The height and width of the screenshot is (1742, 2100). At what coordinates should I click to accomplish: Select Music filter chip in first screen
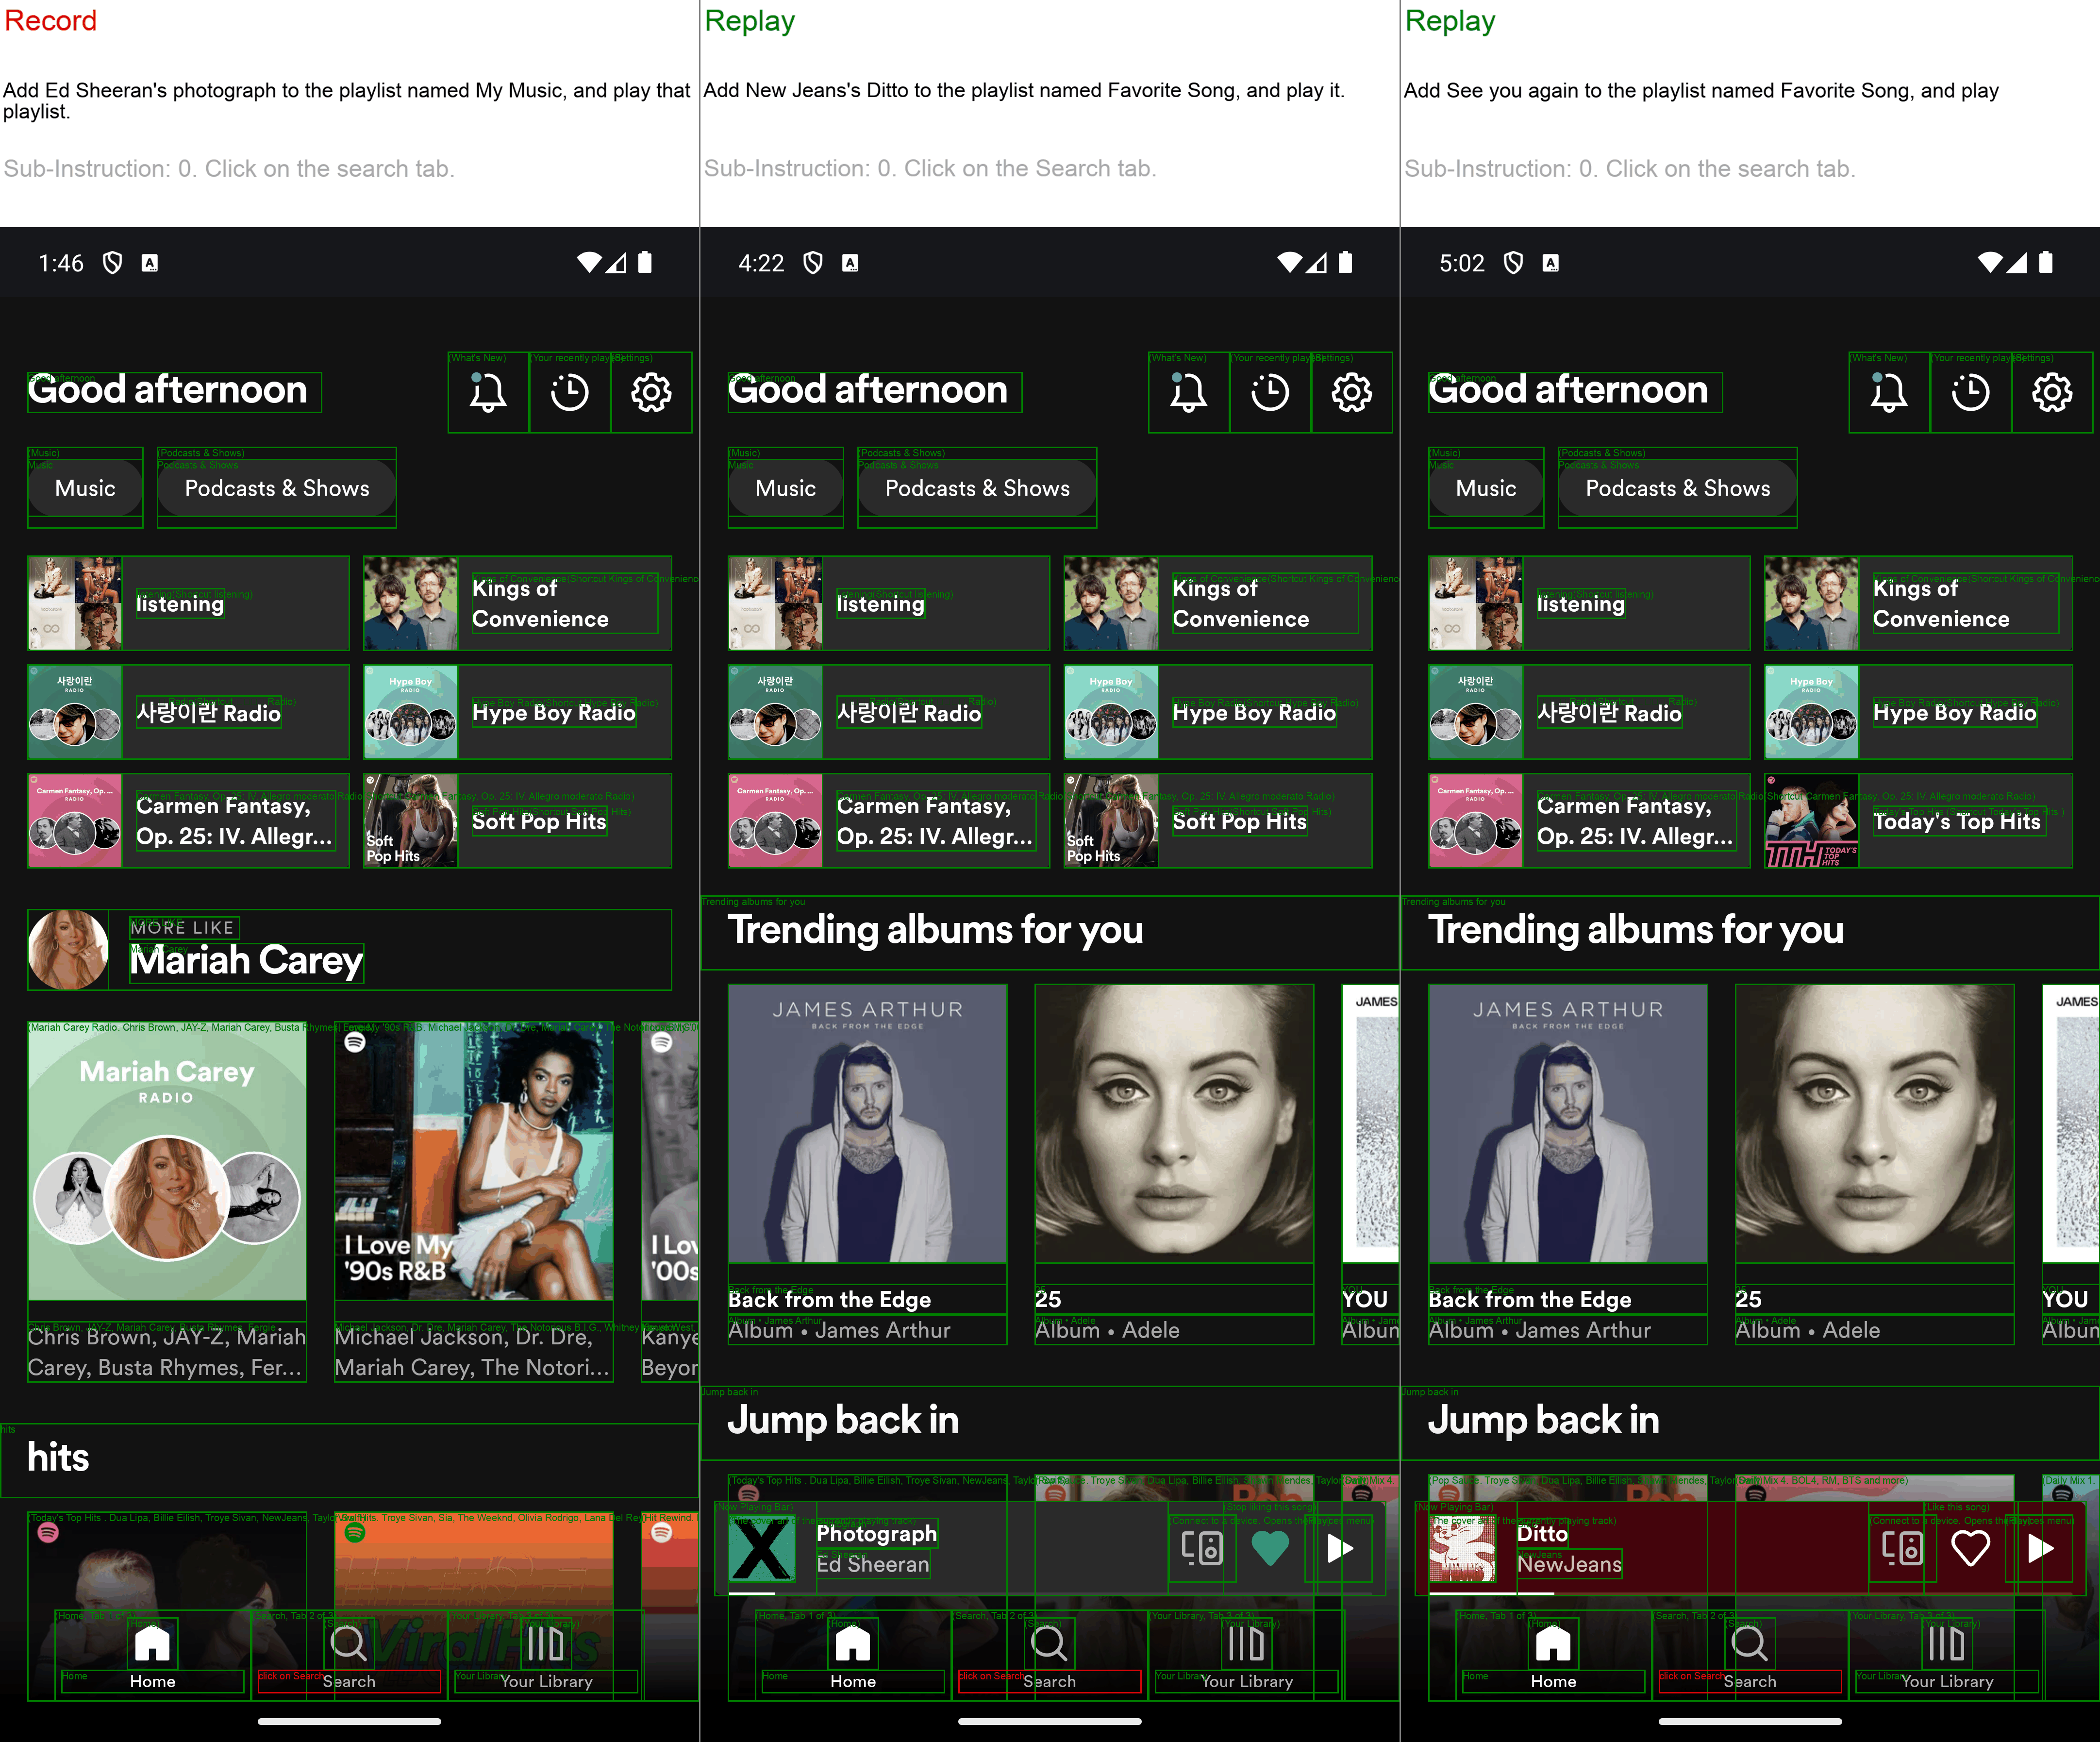pos(85,488)
